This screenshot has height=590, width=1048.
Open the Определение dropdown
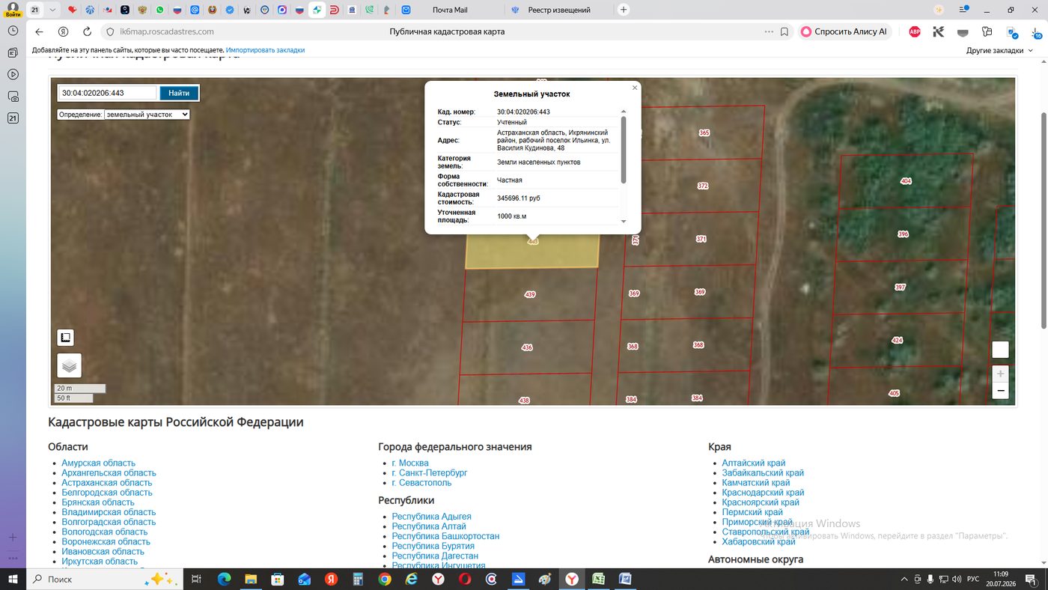(147, 115)
